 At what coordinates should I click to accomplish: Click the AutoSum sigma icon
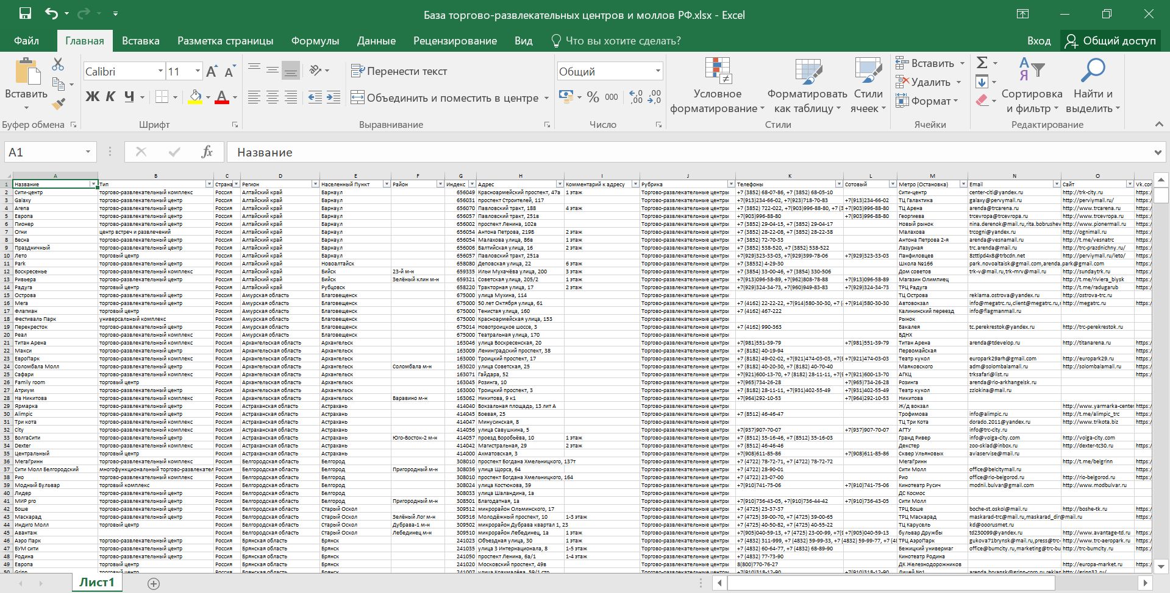point(982,63)
